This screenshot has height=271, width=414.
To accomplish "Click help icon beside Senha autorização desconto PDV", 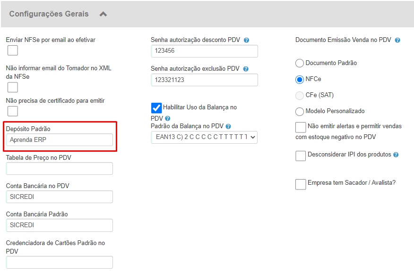I will (246, 41).
